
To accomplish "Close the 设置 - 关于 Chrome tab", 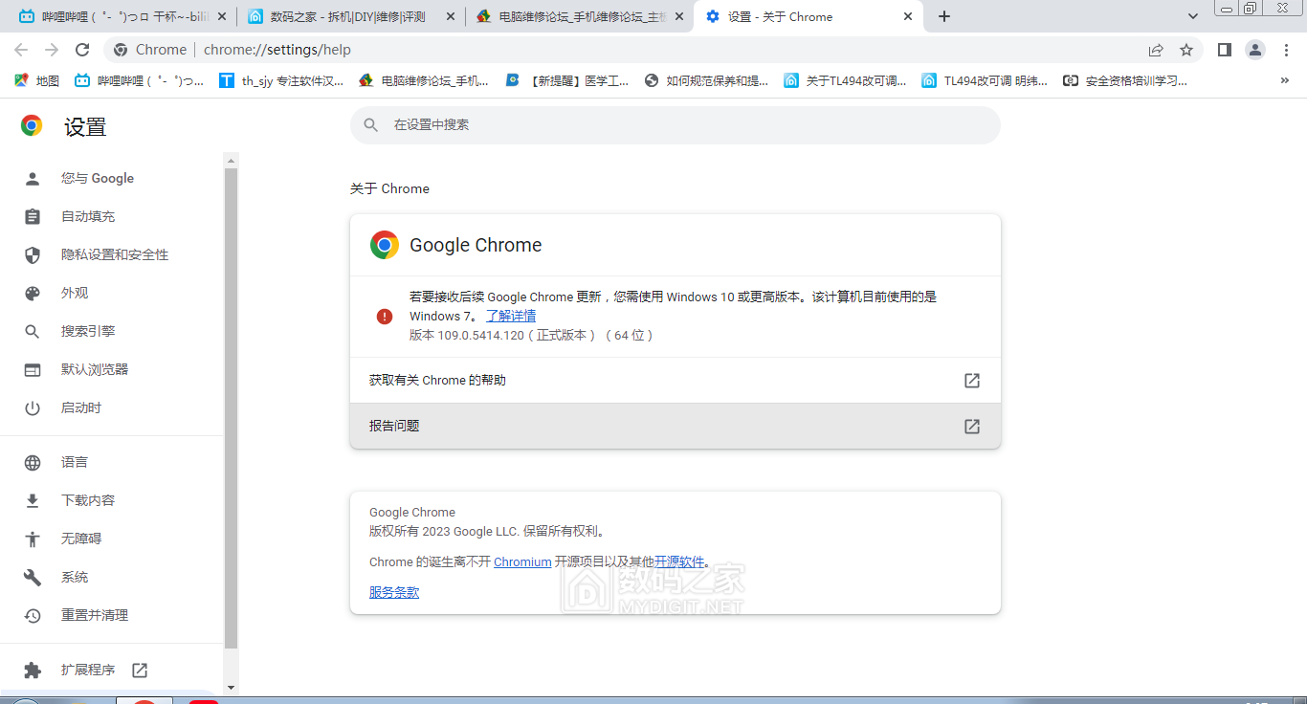I will [908, 16].
